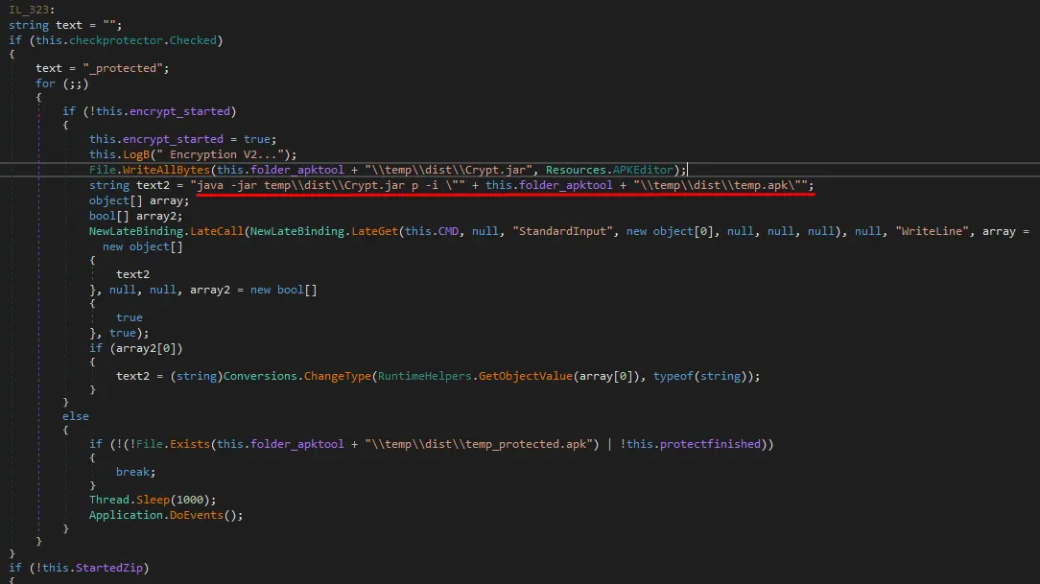
Task: Open the APKEditor resource reference
Action: coord(646,170)
